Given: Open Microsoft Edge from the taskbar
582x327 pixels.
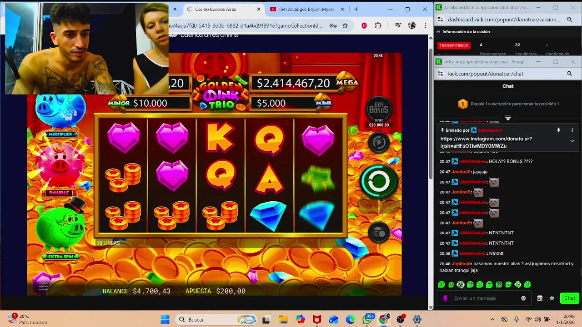Looking at the screenshot, I should [x=350, y=320].
